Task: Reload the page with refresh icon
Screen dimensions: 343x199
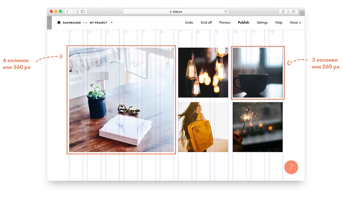Action: pyautogui.click(x=226, y=11)
